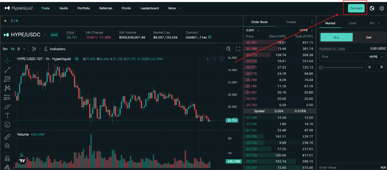
Task: Select the Sell side toggle
Action: click(368, 37)
